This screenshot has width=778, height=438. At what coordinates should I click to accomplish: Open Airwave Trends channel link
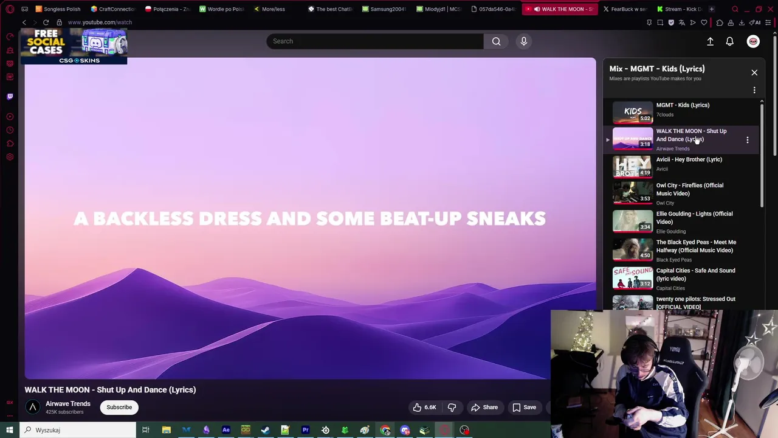coord(68,404)
